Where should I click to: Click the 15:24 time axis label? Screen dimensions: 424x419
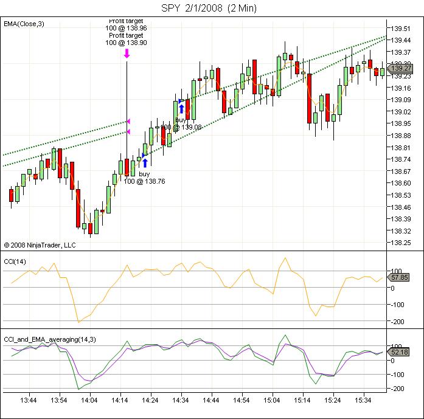(x=333, y=400)
